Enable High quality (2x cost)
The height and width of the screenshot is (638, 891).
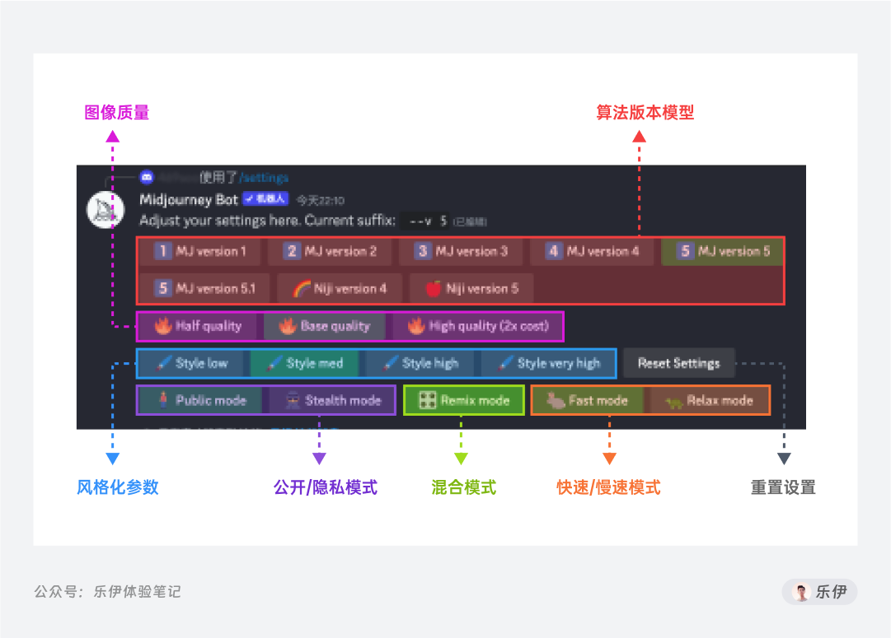[477, 326]
